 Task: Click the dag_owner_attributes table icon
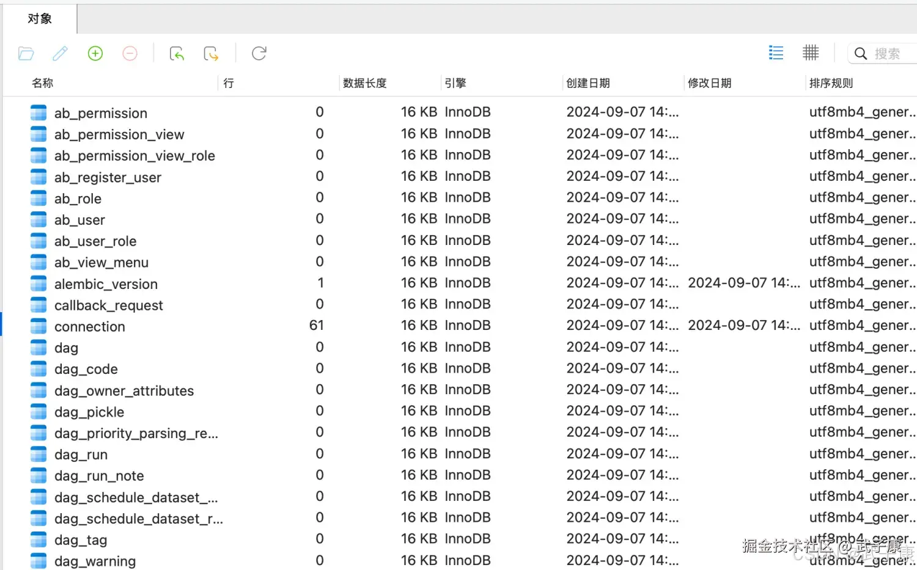39,390
